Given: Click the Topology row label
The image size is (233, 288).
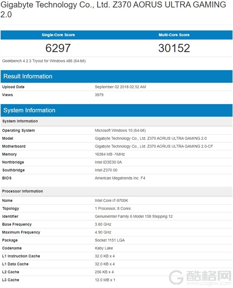Looking at the screenshot, I should (10, 208).
